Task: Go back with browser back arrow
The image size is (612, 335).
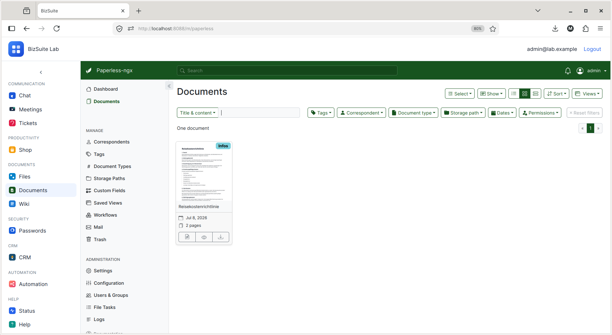Action: click(x=26, y=29)
